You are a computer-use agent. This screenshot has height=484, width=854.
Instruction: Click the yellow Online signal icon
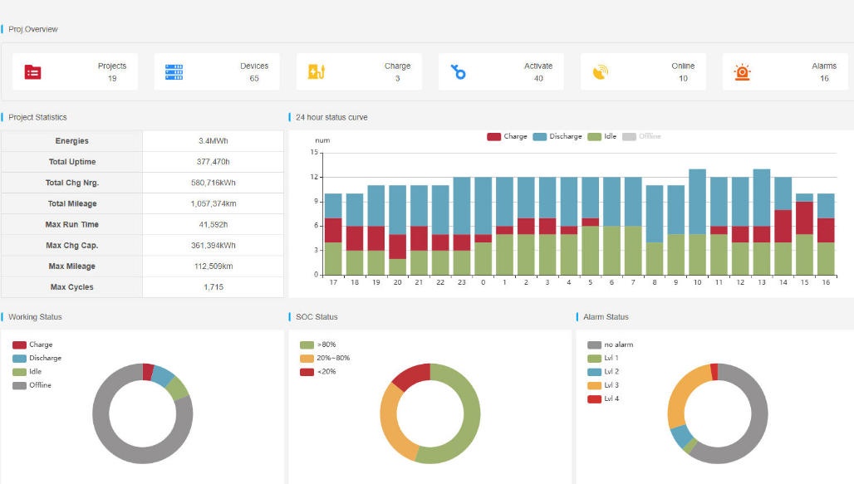(600, 72)
